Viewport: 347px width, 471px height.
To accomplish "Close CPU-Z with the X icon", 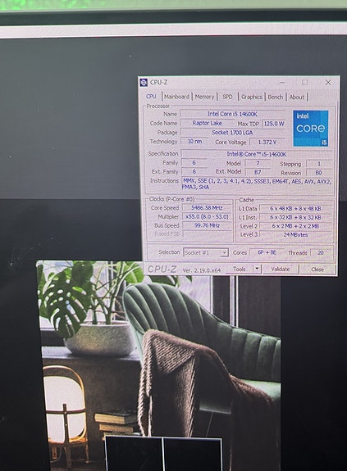I will [x=328, y=82].
